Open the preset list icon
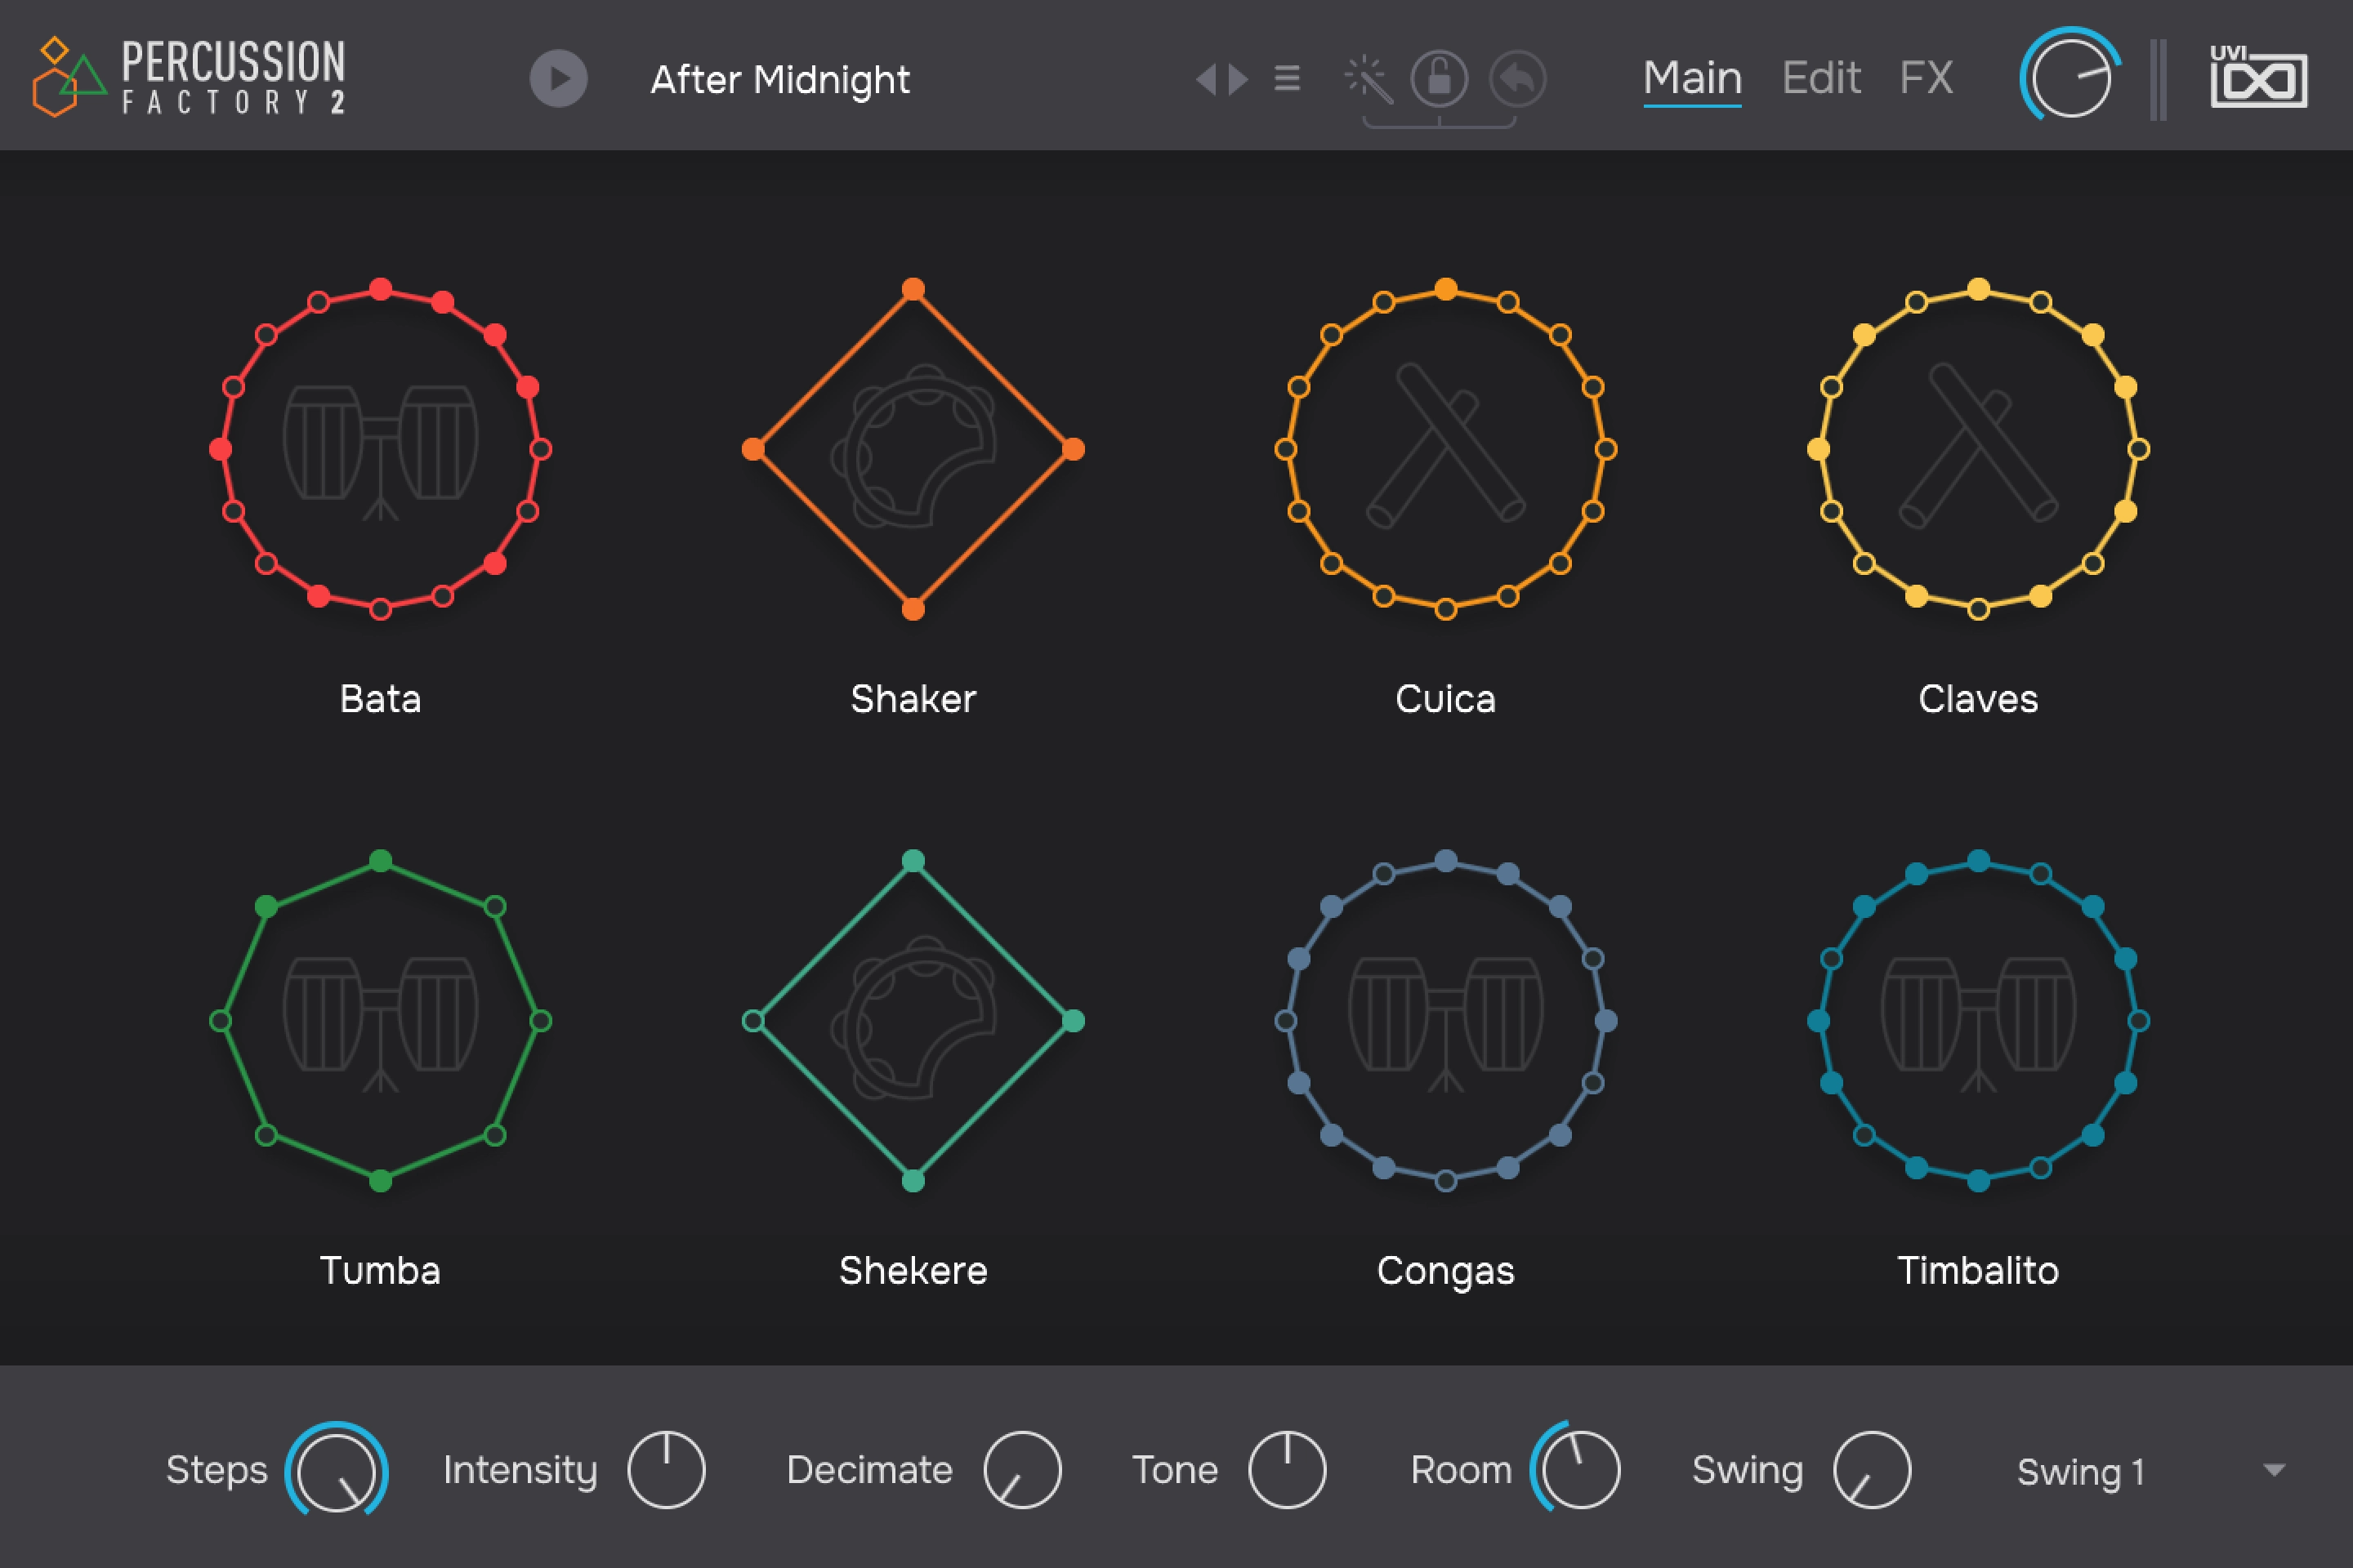This screenshot has width=2353, height=1568. pyautogui.click(x=1287, y=80)
